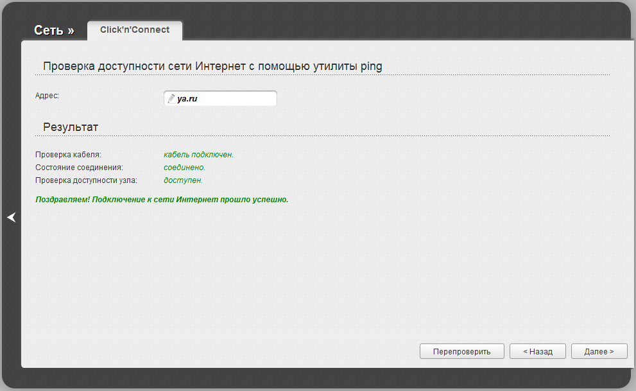The height and width of the screenshot is (391, 636).
Task: Select the Проверка кабеля label
Action: point(68,155)
